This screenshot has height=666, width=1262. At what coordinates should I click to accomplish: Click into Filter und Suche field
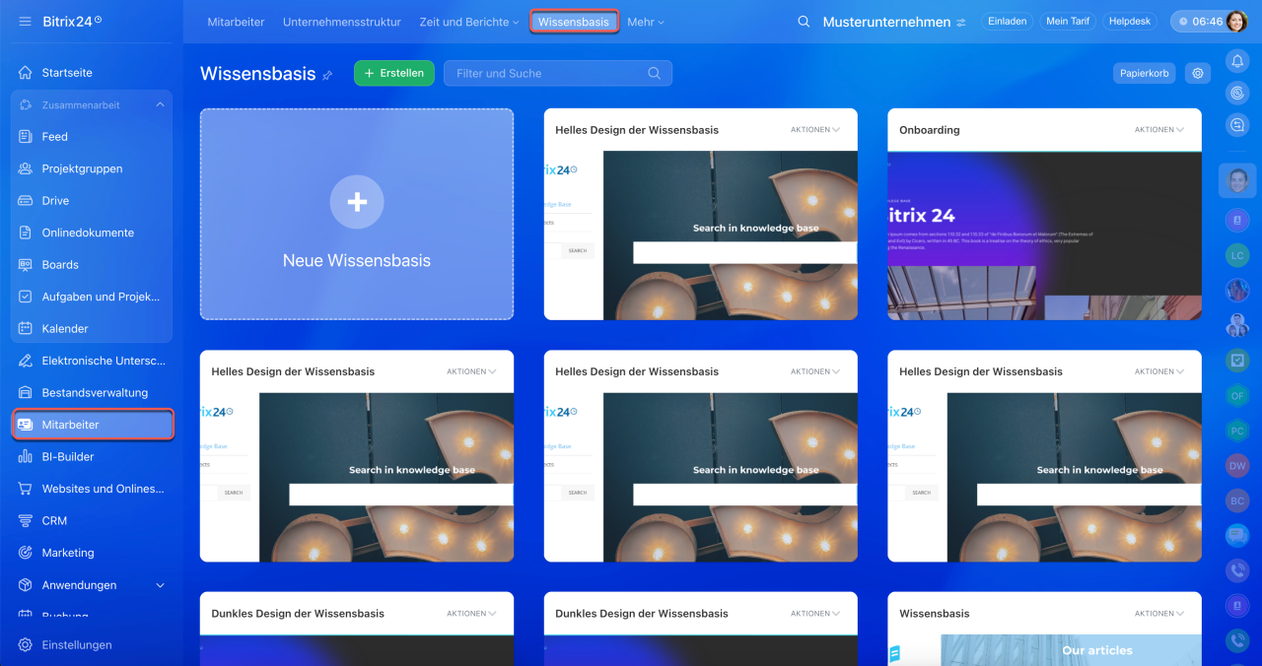coord(558,73)
